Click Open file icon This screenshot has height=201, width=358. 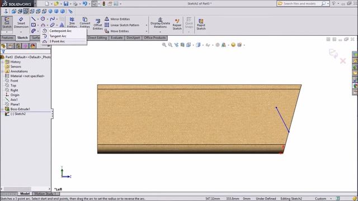point(56,4)
